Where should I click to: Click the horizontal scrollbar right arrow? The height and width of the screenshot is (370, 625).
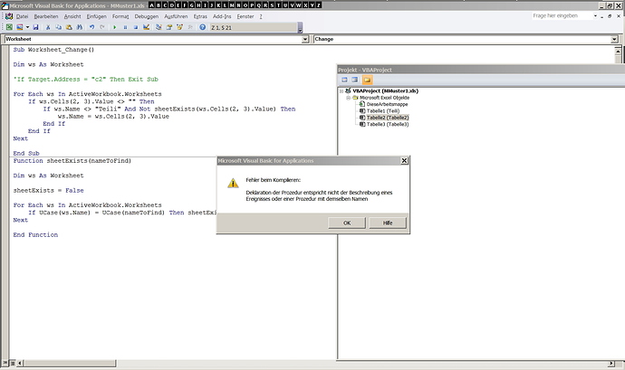pos(611,363)
